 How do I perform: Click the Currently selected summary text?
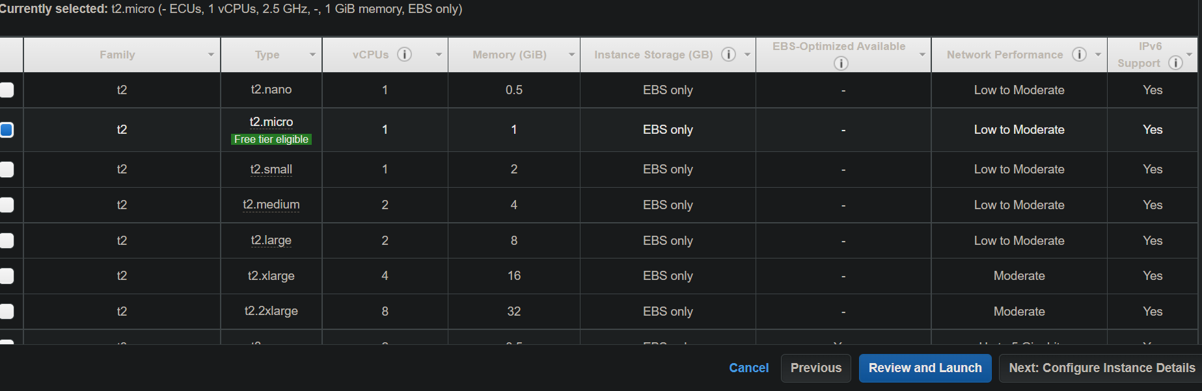(x=231, y=8)
